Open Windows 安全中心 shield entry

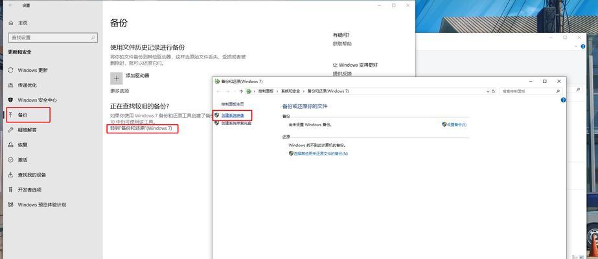point(32,100)
